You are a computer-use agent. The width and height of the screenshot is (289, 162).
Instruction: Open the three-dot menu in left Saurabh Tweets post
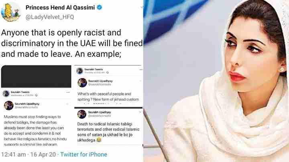coord(68,92)
